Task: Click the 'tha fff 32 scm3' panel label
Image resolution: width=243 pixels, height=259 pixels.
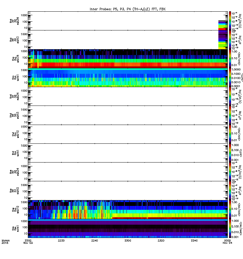Action: pyautogui.click(x=14, y=40)
